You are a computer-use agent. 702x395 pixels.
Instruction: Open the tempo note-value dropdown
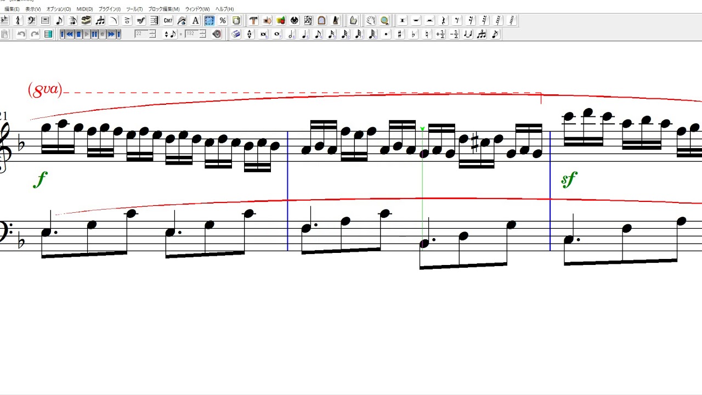pyautogui.click(x=170, y=34)
